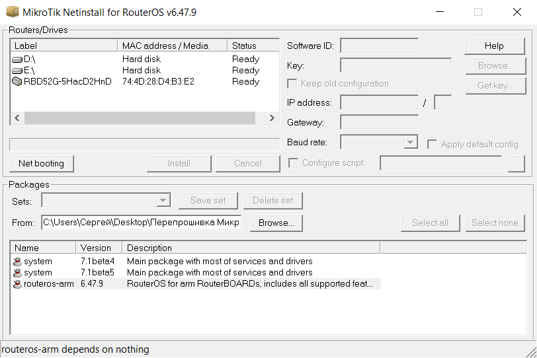Click drives list right scroll arrow

coord(272,118)
